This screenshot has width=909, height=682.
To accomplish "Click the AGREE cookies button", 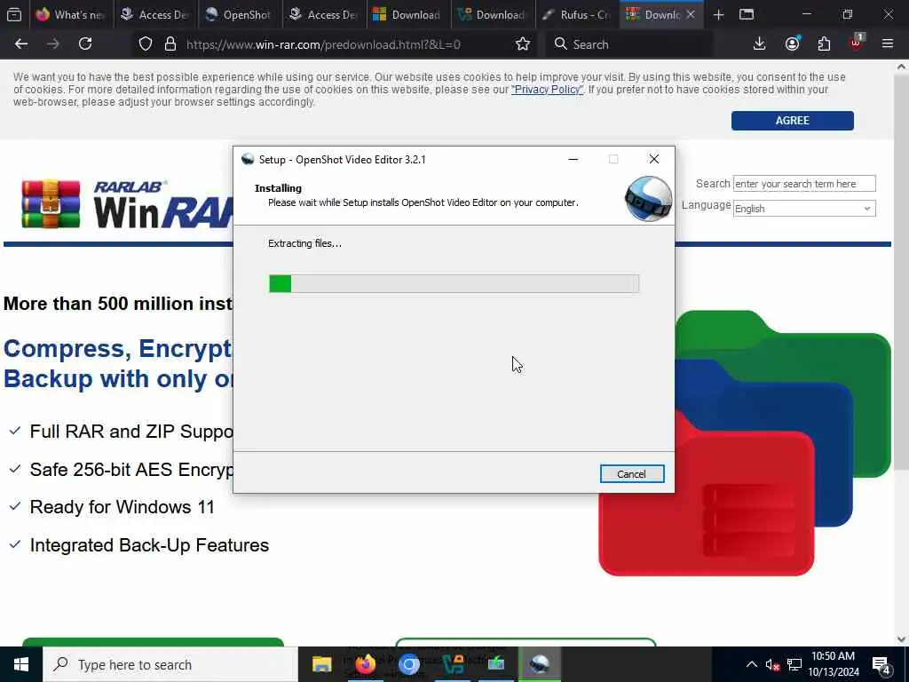I will (x=792, y=121).
